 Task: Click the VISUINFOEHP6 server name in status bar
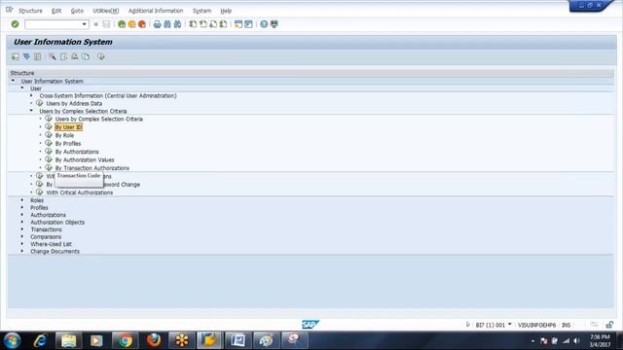tap(536, 325)
